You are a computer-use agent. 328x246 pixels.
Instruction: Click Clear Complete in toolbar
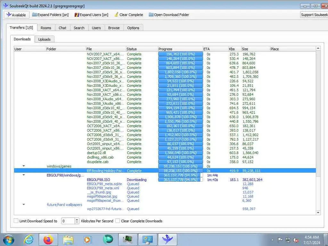129,15
